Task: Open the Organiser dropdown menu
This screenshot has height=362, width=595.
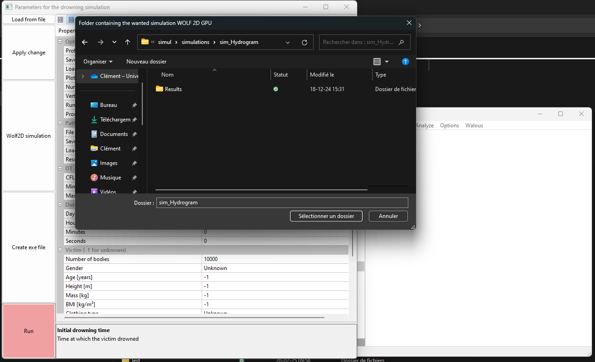Action: point(98,62)
